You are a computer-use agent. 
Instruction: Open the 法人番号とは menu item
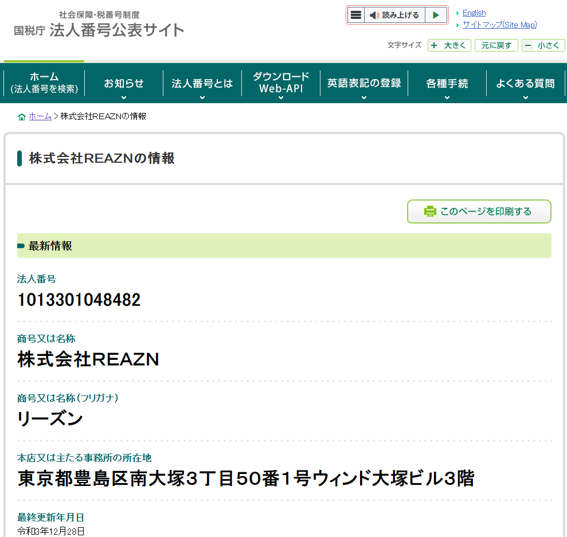tap(202, 83)
